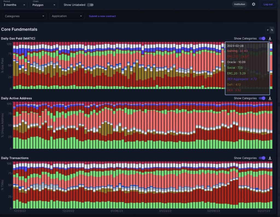Viewport: 280px width, 217px height.
Task: Click the 12/03/22 date axis label
Action: [x=20, y=211]
